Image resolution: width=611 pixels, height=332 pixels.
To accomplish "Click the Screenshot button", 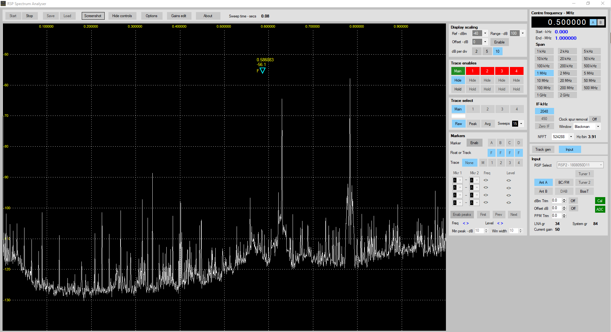I will (x=93, y=16).
